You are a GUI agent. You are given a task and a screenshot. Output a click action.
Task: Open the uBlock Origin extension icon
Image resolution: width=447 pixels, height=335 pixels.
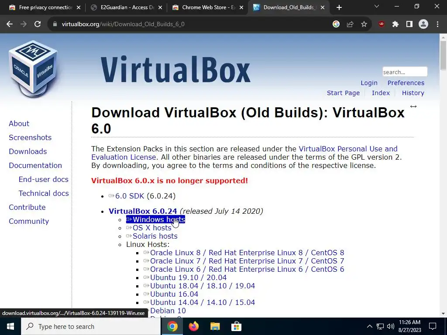coord(382,24)
